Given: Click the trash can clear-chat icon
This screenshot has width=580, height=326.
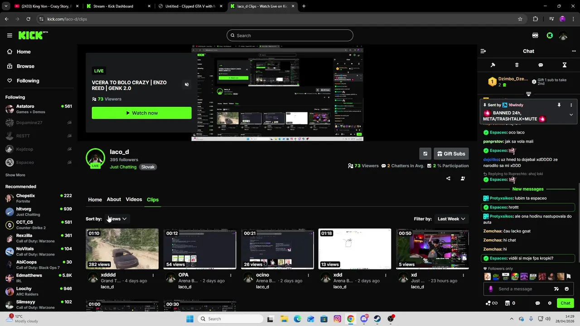Looking at the screenshot, I should click(517, 65).
